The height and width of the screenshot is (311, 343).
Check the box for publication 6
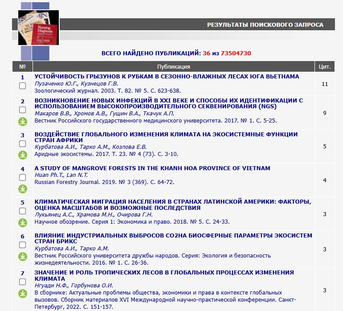(22, 245)
